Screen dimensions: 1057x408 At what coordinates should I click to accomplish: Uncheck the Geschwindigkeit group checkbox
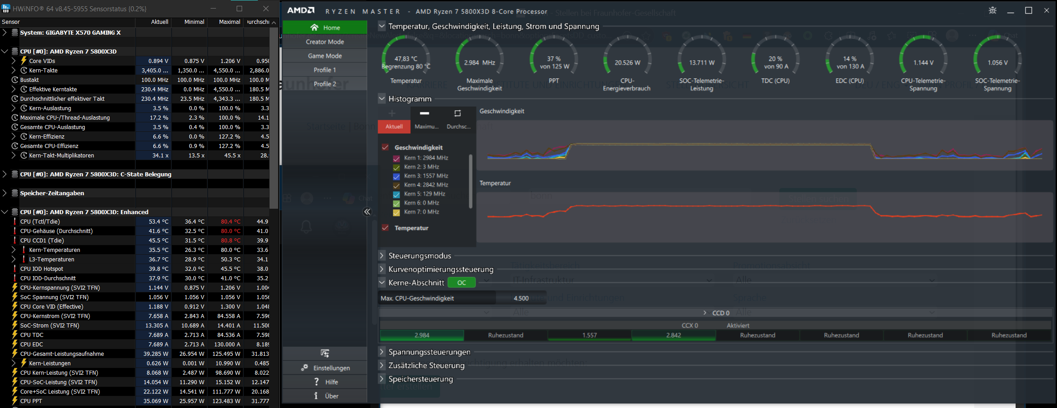(x=385, y=147)
